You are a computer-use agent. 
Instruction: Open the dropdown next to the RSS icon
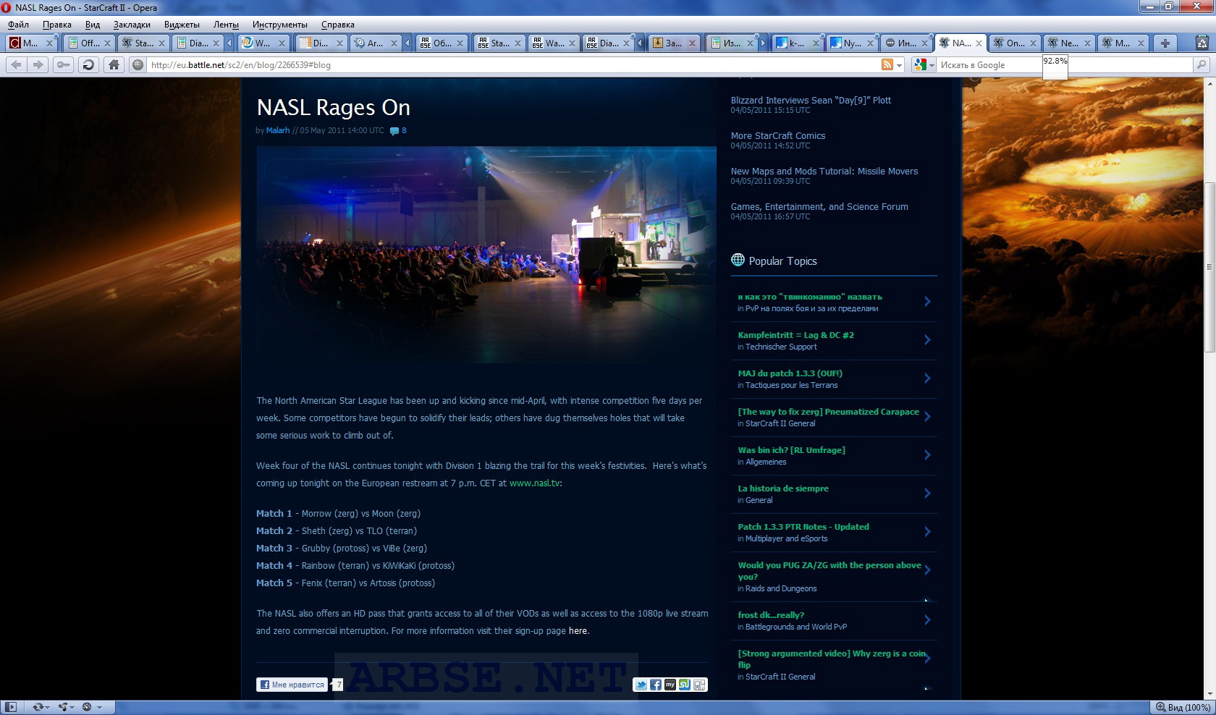pos(900,65)
